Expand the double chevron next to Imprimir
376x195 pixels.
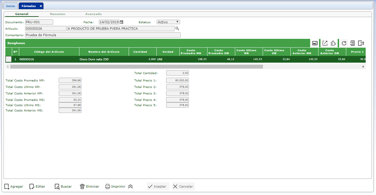point(130,186)
